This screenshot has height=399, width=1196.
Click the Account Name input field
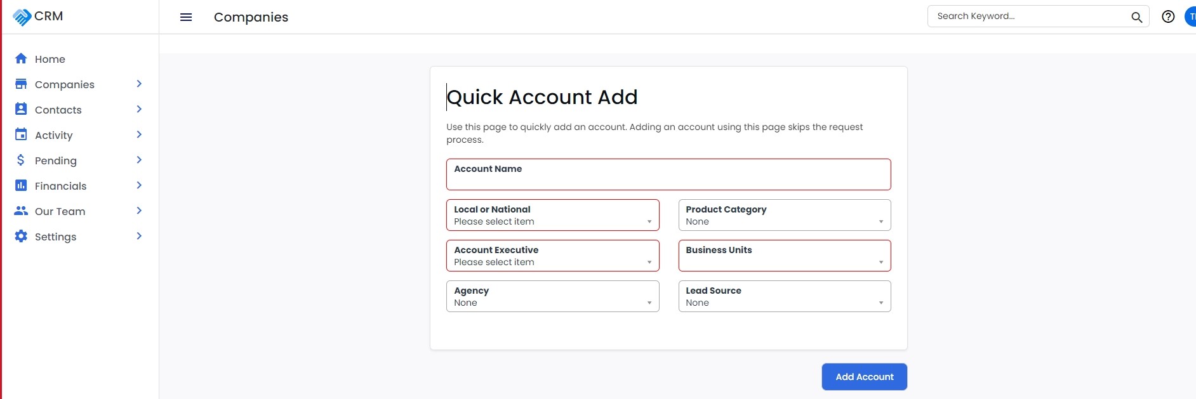pyautogui.click(x=668, y=174)
